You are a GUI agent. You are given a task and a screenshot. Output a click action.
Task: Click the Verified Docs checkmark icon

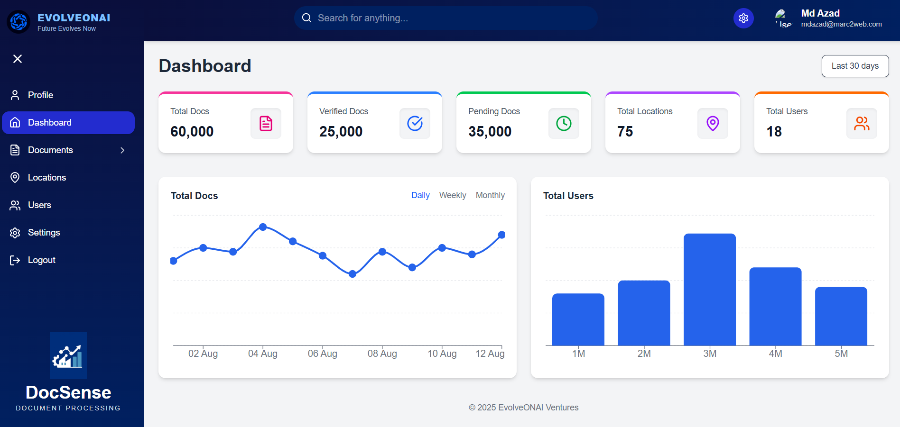click(415, 124)
